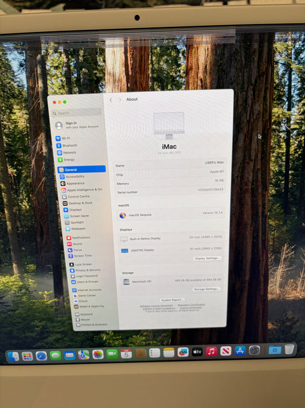
Task: Open Launchpad from the Dock
Action: tap(27, 356)
